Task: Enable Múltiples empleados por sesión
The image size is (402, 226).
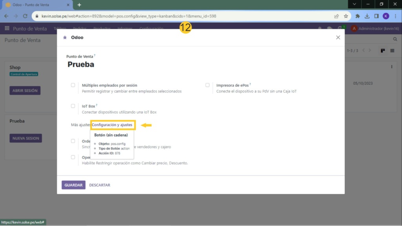Action: (73, 85)
